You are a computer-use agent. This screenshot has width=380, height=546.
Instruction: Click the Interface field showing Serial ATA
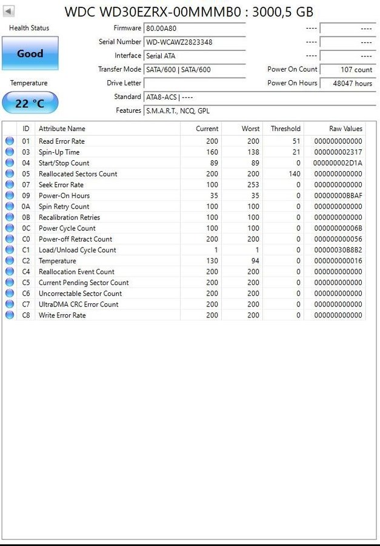click(195, 56)
